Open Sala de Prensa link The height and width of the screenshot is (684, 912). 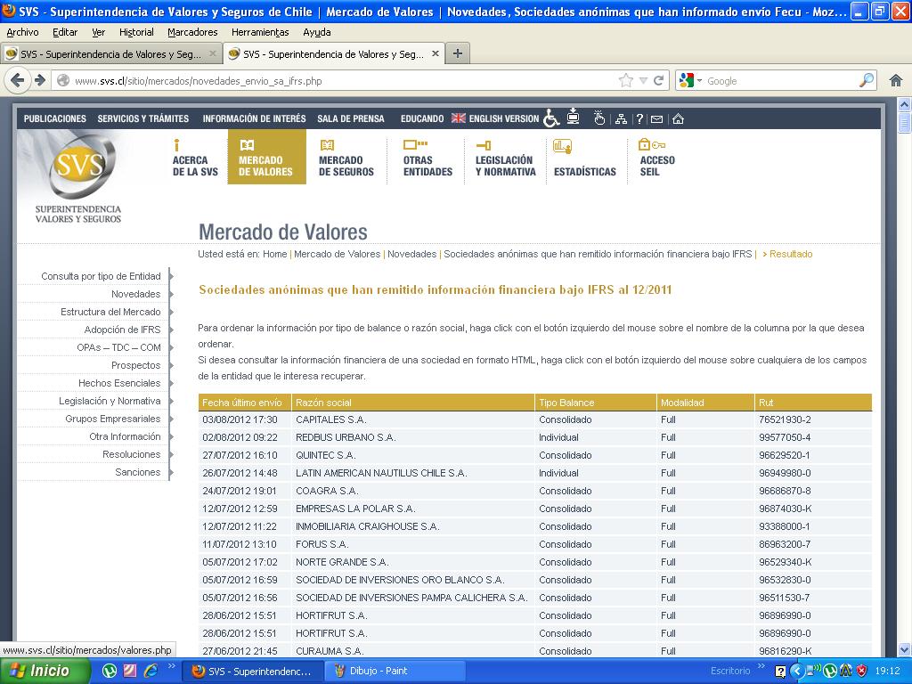(351, 118)
